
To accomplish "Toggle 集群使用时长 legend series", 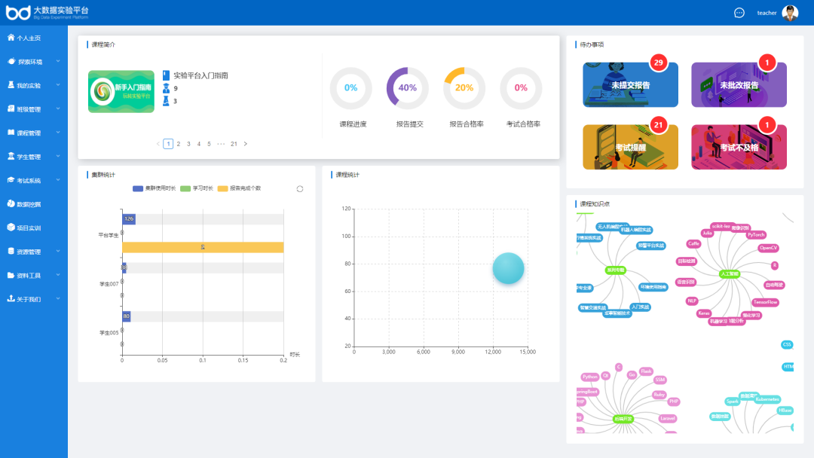I will [155, 188].
